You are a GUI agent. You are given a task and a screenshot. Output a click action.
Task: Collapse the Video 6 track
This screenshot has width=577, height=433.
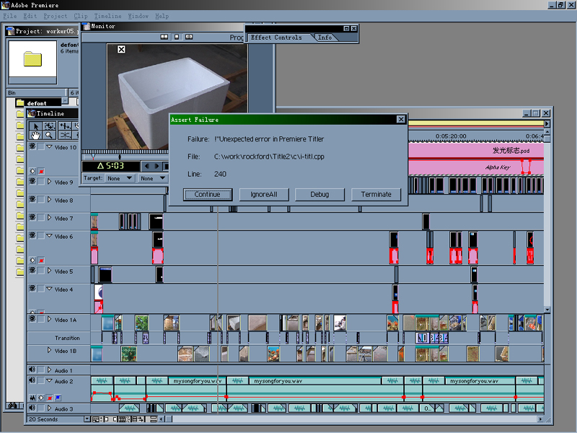[x=49, y=236]
